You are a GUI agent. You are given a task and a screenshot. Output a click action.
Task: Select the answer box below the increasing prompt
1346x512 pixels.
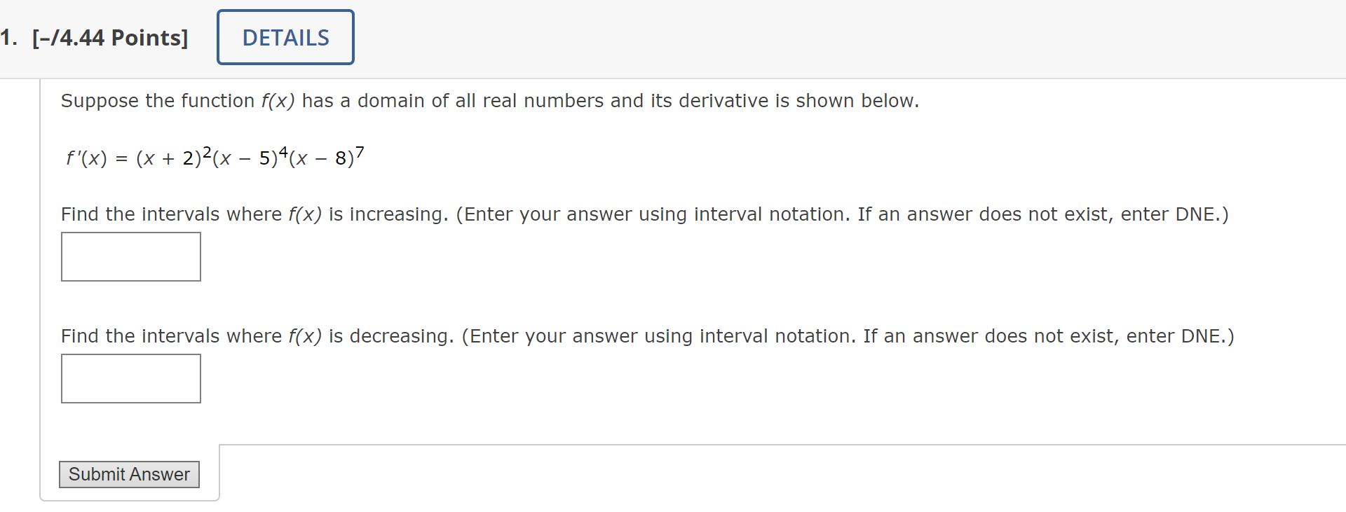(130, 256)
